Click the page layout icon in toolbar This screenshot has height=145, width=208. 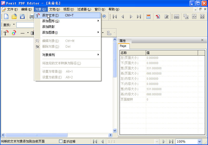point(148,17)
